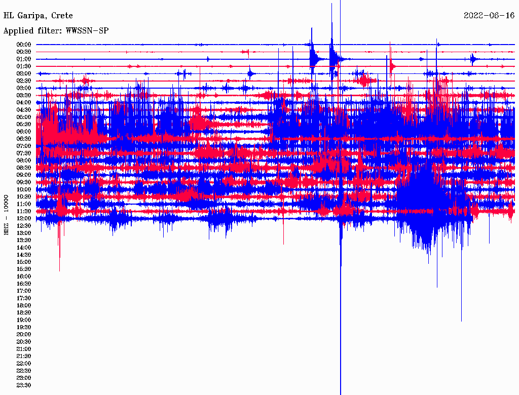
Task: Click the 07:00 time label
Action: (24, 146)
